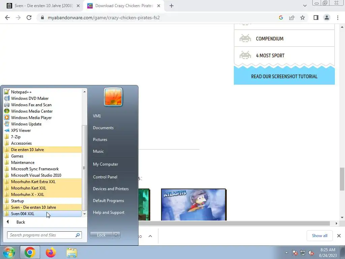Open the COMPENDIUM category link
This screenshot has width=345, height=259.
tap(284, 38)
